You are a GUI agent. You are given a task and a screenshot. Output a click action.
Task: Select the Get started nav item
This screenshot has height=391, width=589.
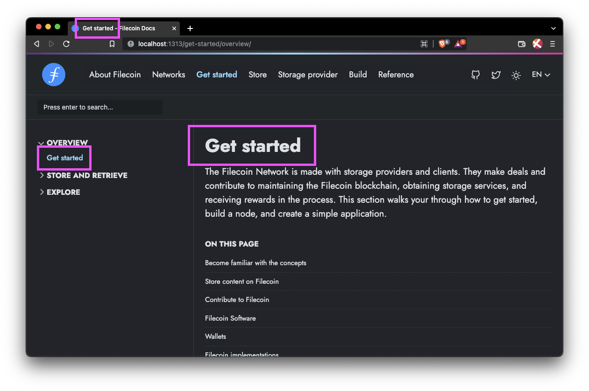pos(217,75)
